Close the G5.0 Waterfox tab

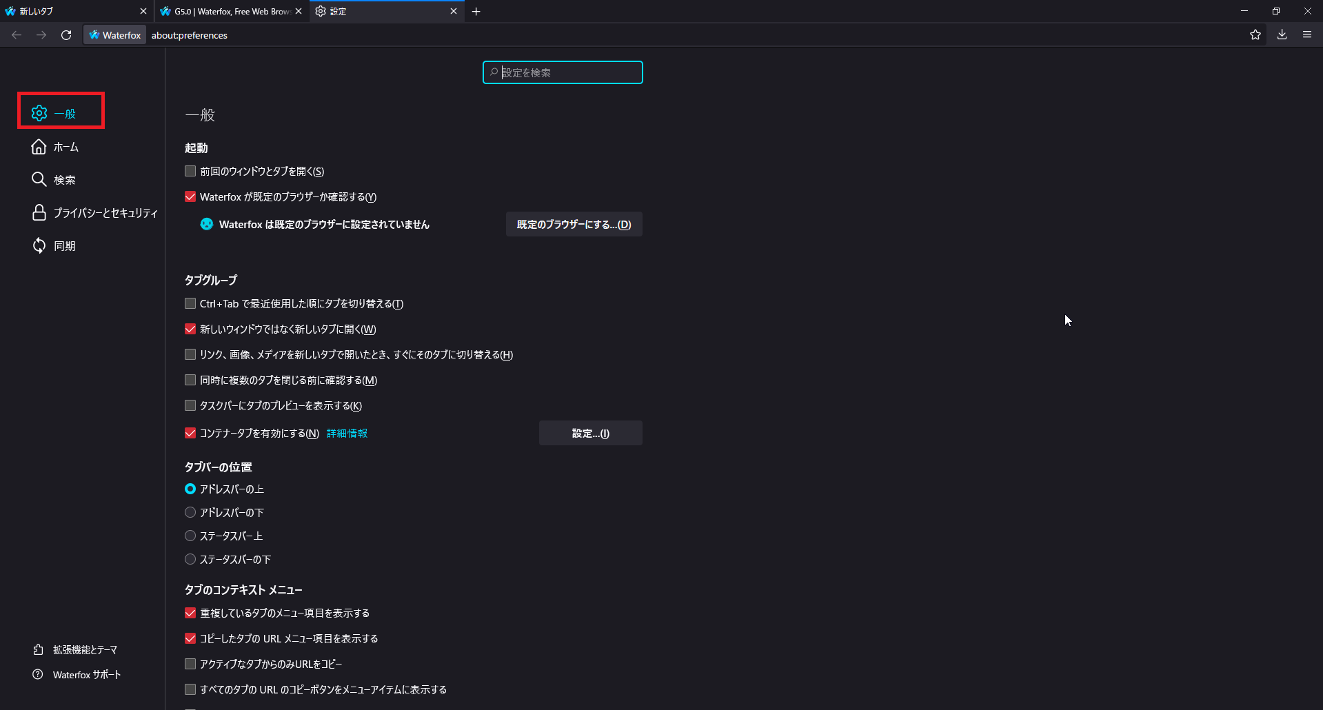coord(299,12)
